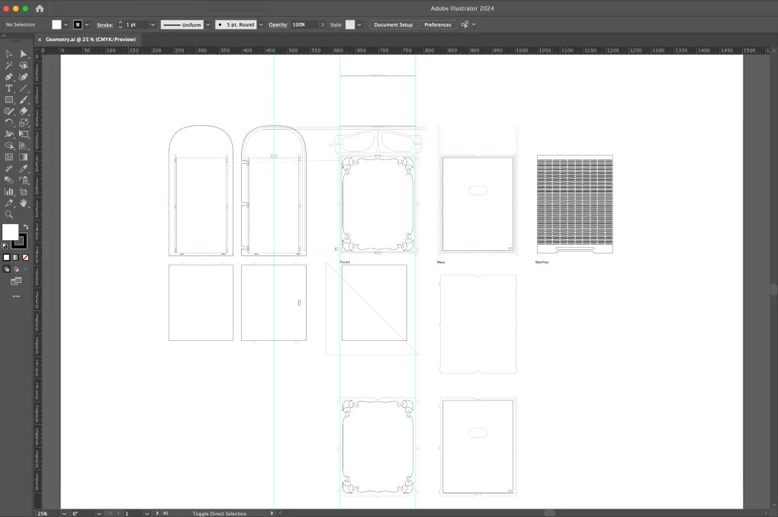Select the Shape Builder tool
The width and height of the screenshot is (778, 517).
tap(9, 146)
